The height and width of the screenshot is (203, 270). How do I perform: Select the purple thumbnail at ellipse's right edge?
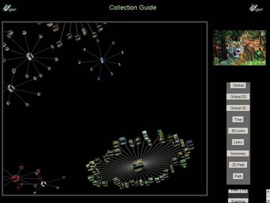coord(190,143)
